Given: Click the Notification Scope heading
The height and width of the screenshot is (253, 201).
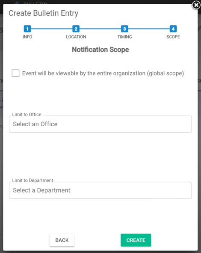Looking at the screenshot, I should (x=100, y=49).
